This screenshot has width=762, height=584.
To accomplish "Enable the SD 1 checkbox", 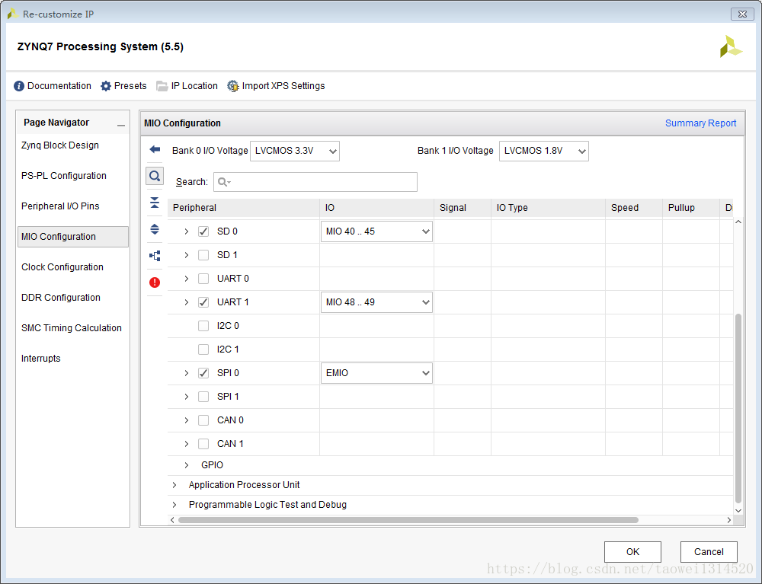I will click(203, 255).
